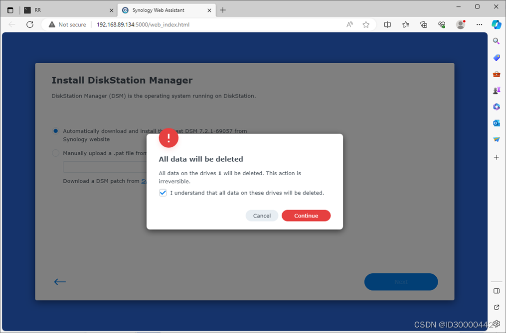Open the Favorites list
This screenshot has height=333, width=506.
pyautogui.click(x=406, y=24)
